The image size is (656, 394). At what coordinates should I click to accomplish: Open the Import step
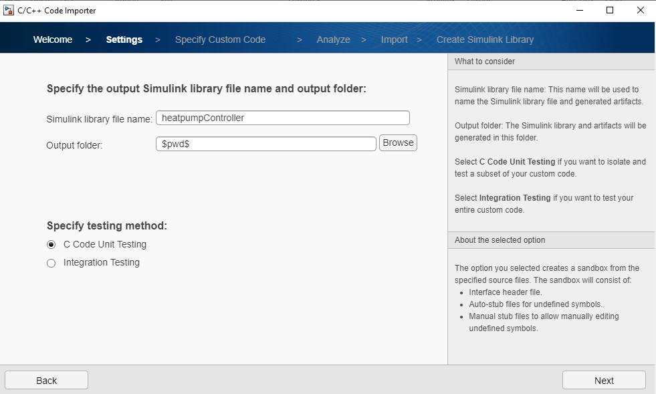pyautogui.click(x=394, y=39)
